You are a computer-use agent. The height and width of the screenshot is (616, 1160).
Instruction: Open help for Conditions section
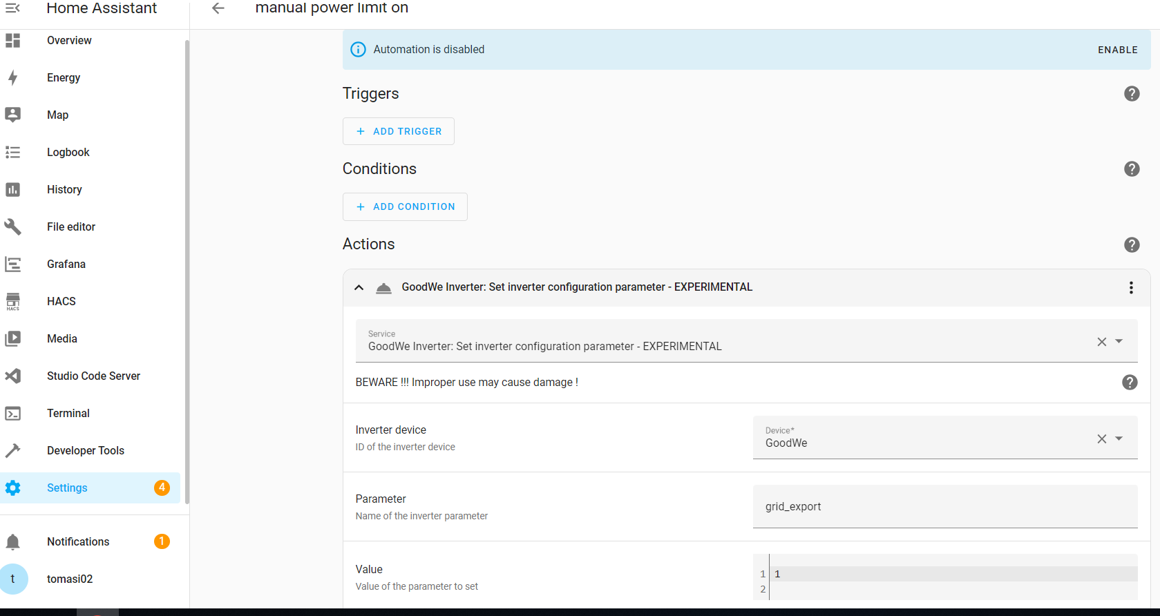click(1132, 169)
